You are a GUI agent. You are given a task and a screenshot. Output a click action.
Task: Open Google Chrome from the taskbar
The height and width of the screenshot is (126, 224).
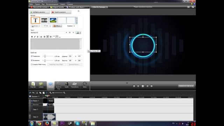(39, 124)
